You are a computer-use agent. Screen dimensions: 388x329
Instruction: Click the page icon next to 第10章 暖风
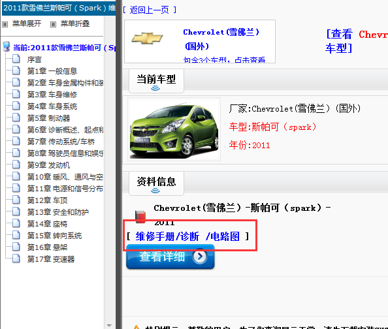point(16,176)
